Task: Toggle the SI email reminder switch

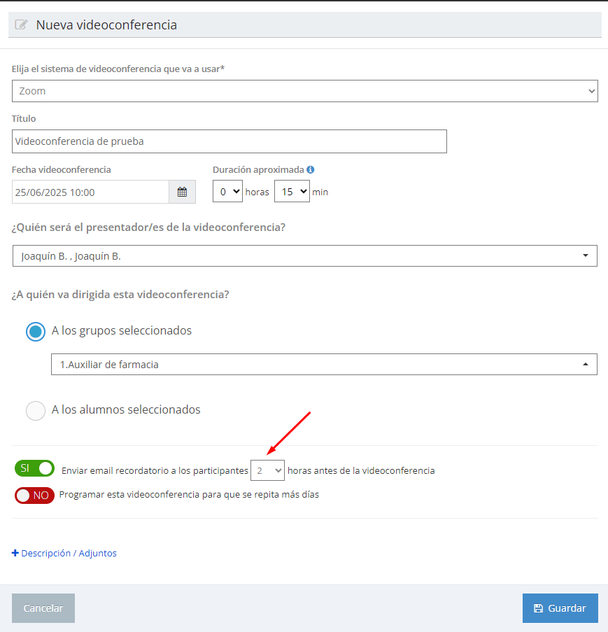Action: pyautogui.click(x=34, y=468)
